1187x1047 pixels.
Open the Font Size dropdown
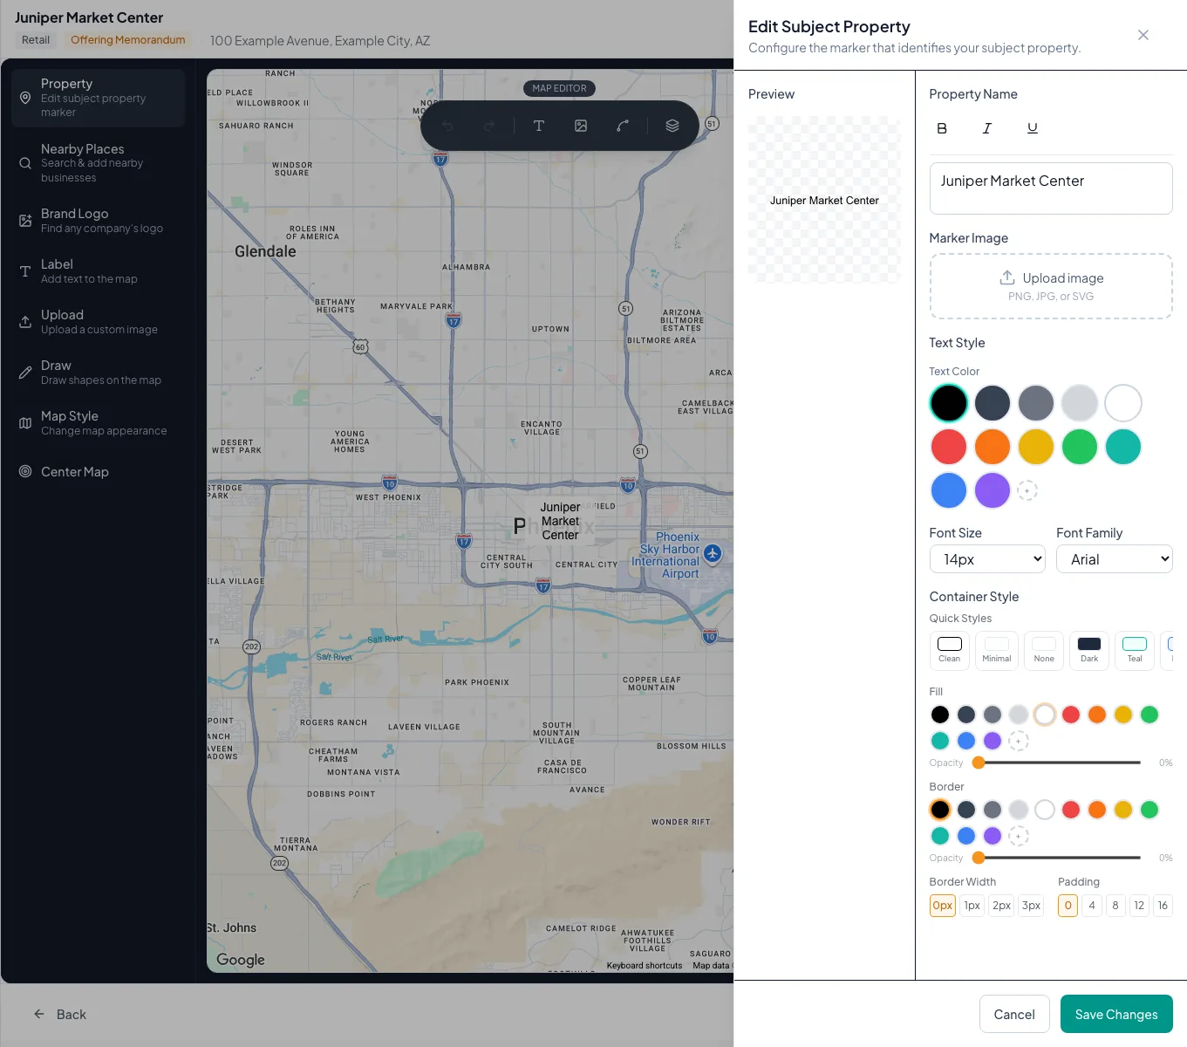pyautogui.click(x=987, y=559)
